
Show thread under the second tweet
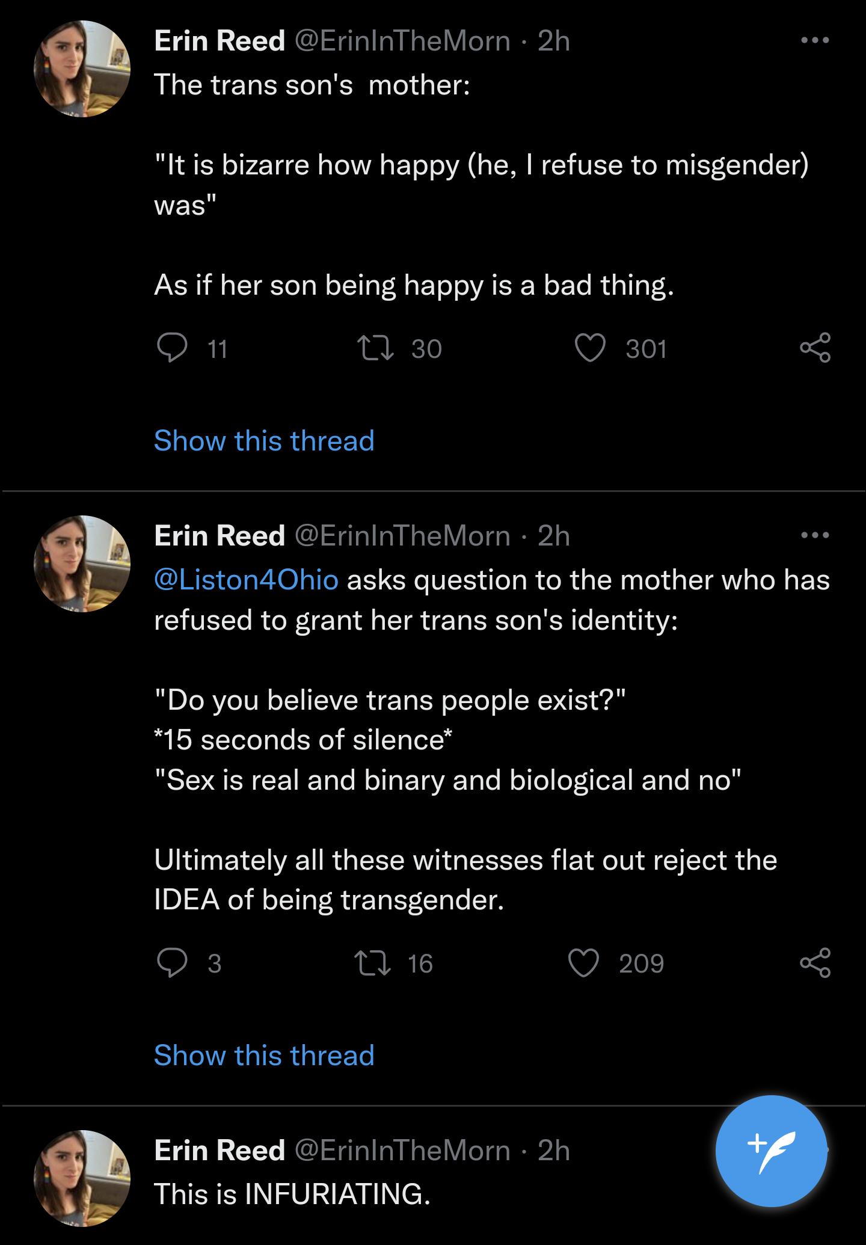pyautogui.click(x=264, y=1056)
